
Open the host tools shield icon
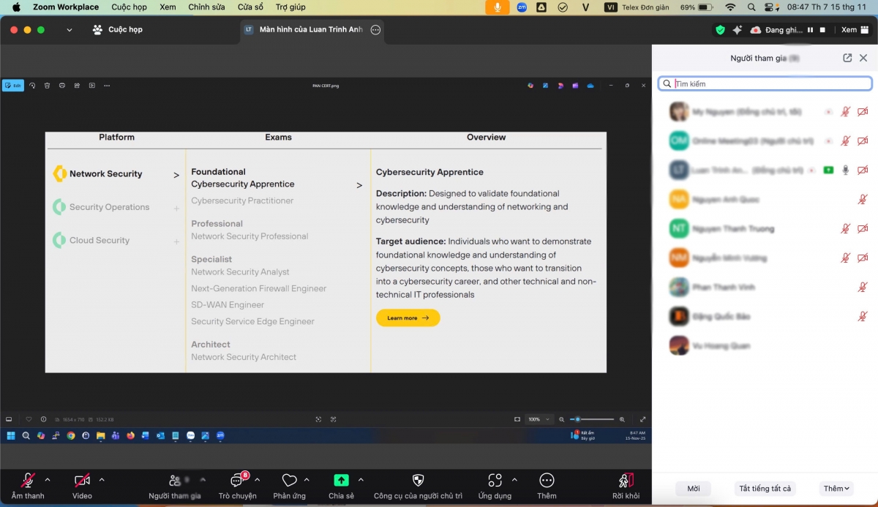(x=418, y=480)
